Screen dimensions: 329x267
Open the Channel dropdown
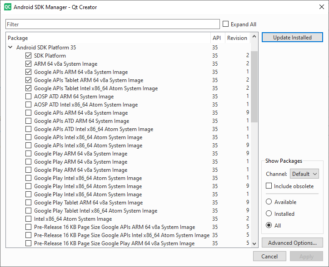pos(304,174)
